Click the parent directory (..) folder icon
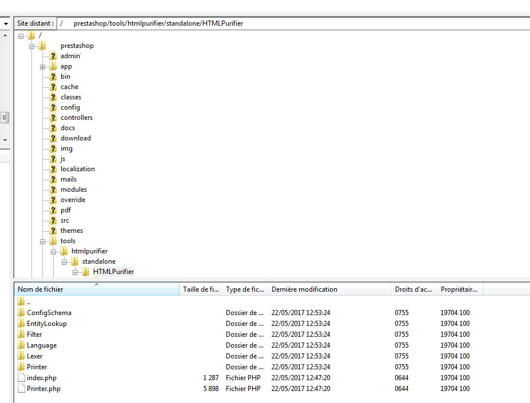The image size is (530, 403). 21,301
